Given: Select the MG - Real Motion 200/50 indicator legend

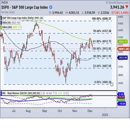Looking at the screenshot, I should 35,93.
